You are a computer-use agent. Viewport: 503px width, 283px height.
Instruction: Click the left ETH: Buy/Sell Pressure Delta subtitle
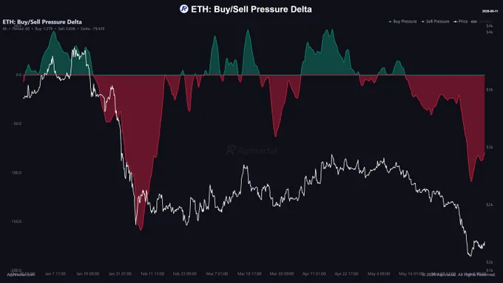42,21
